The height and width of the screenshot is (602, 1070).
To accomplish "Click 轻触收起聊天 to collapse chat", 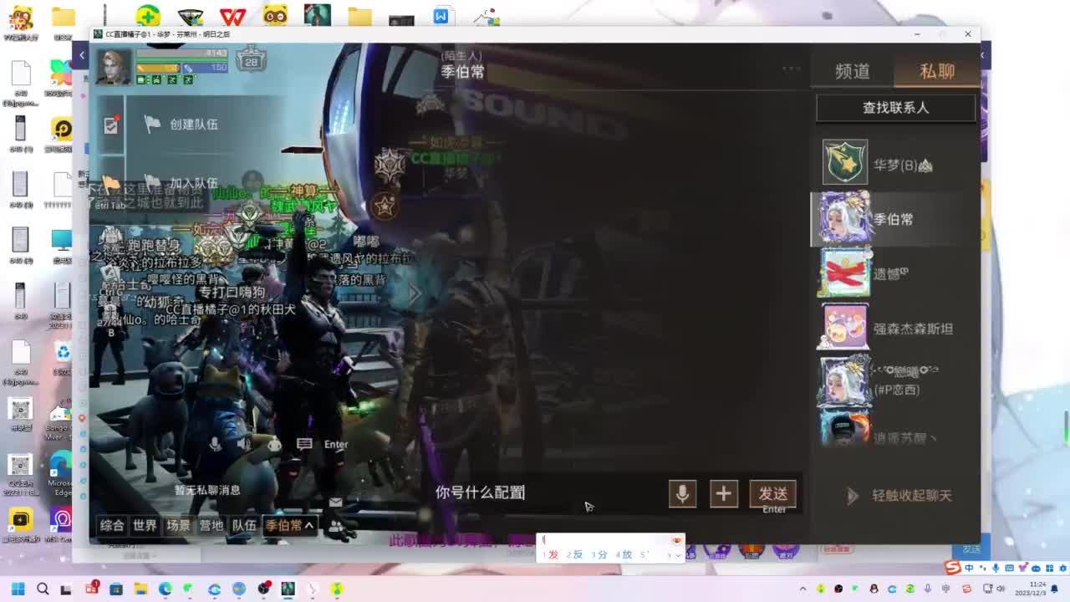I will [x=901, y=496].
